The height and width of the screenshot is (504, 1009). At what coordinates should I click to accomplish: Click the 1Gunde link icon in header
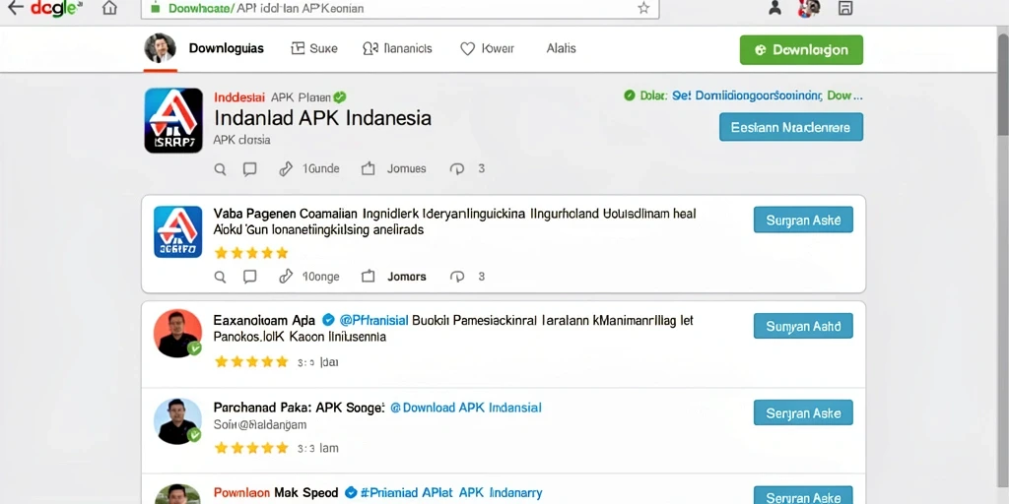click(286, 169)
